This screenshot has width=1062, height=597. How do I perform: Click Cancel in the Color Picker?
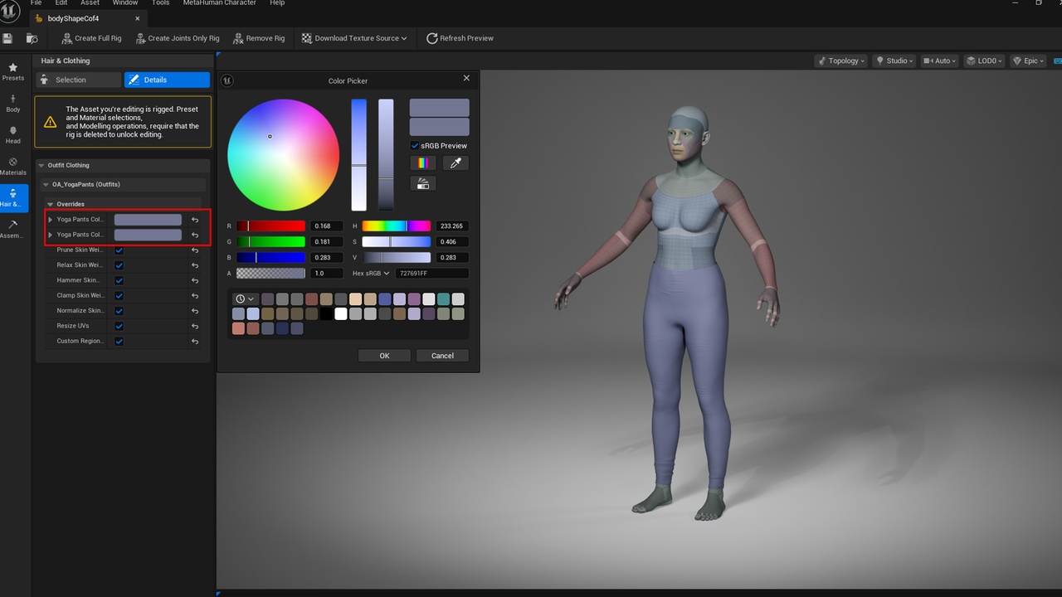pos(442,356)
